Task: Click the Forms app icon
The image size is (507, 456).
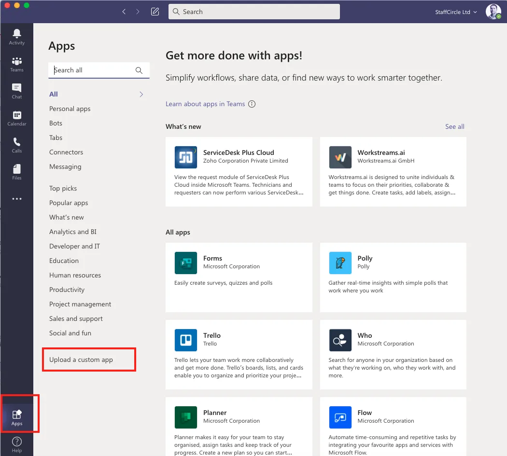Action: (x=185, y=263)
